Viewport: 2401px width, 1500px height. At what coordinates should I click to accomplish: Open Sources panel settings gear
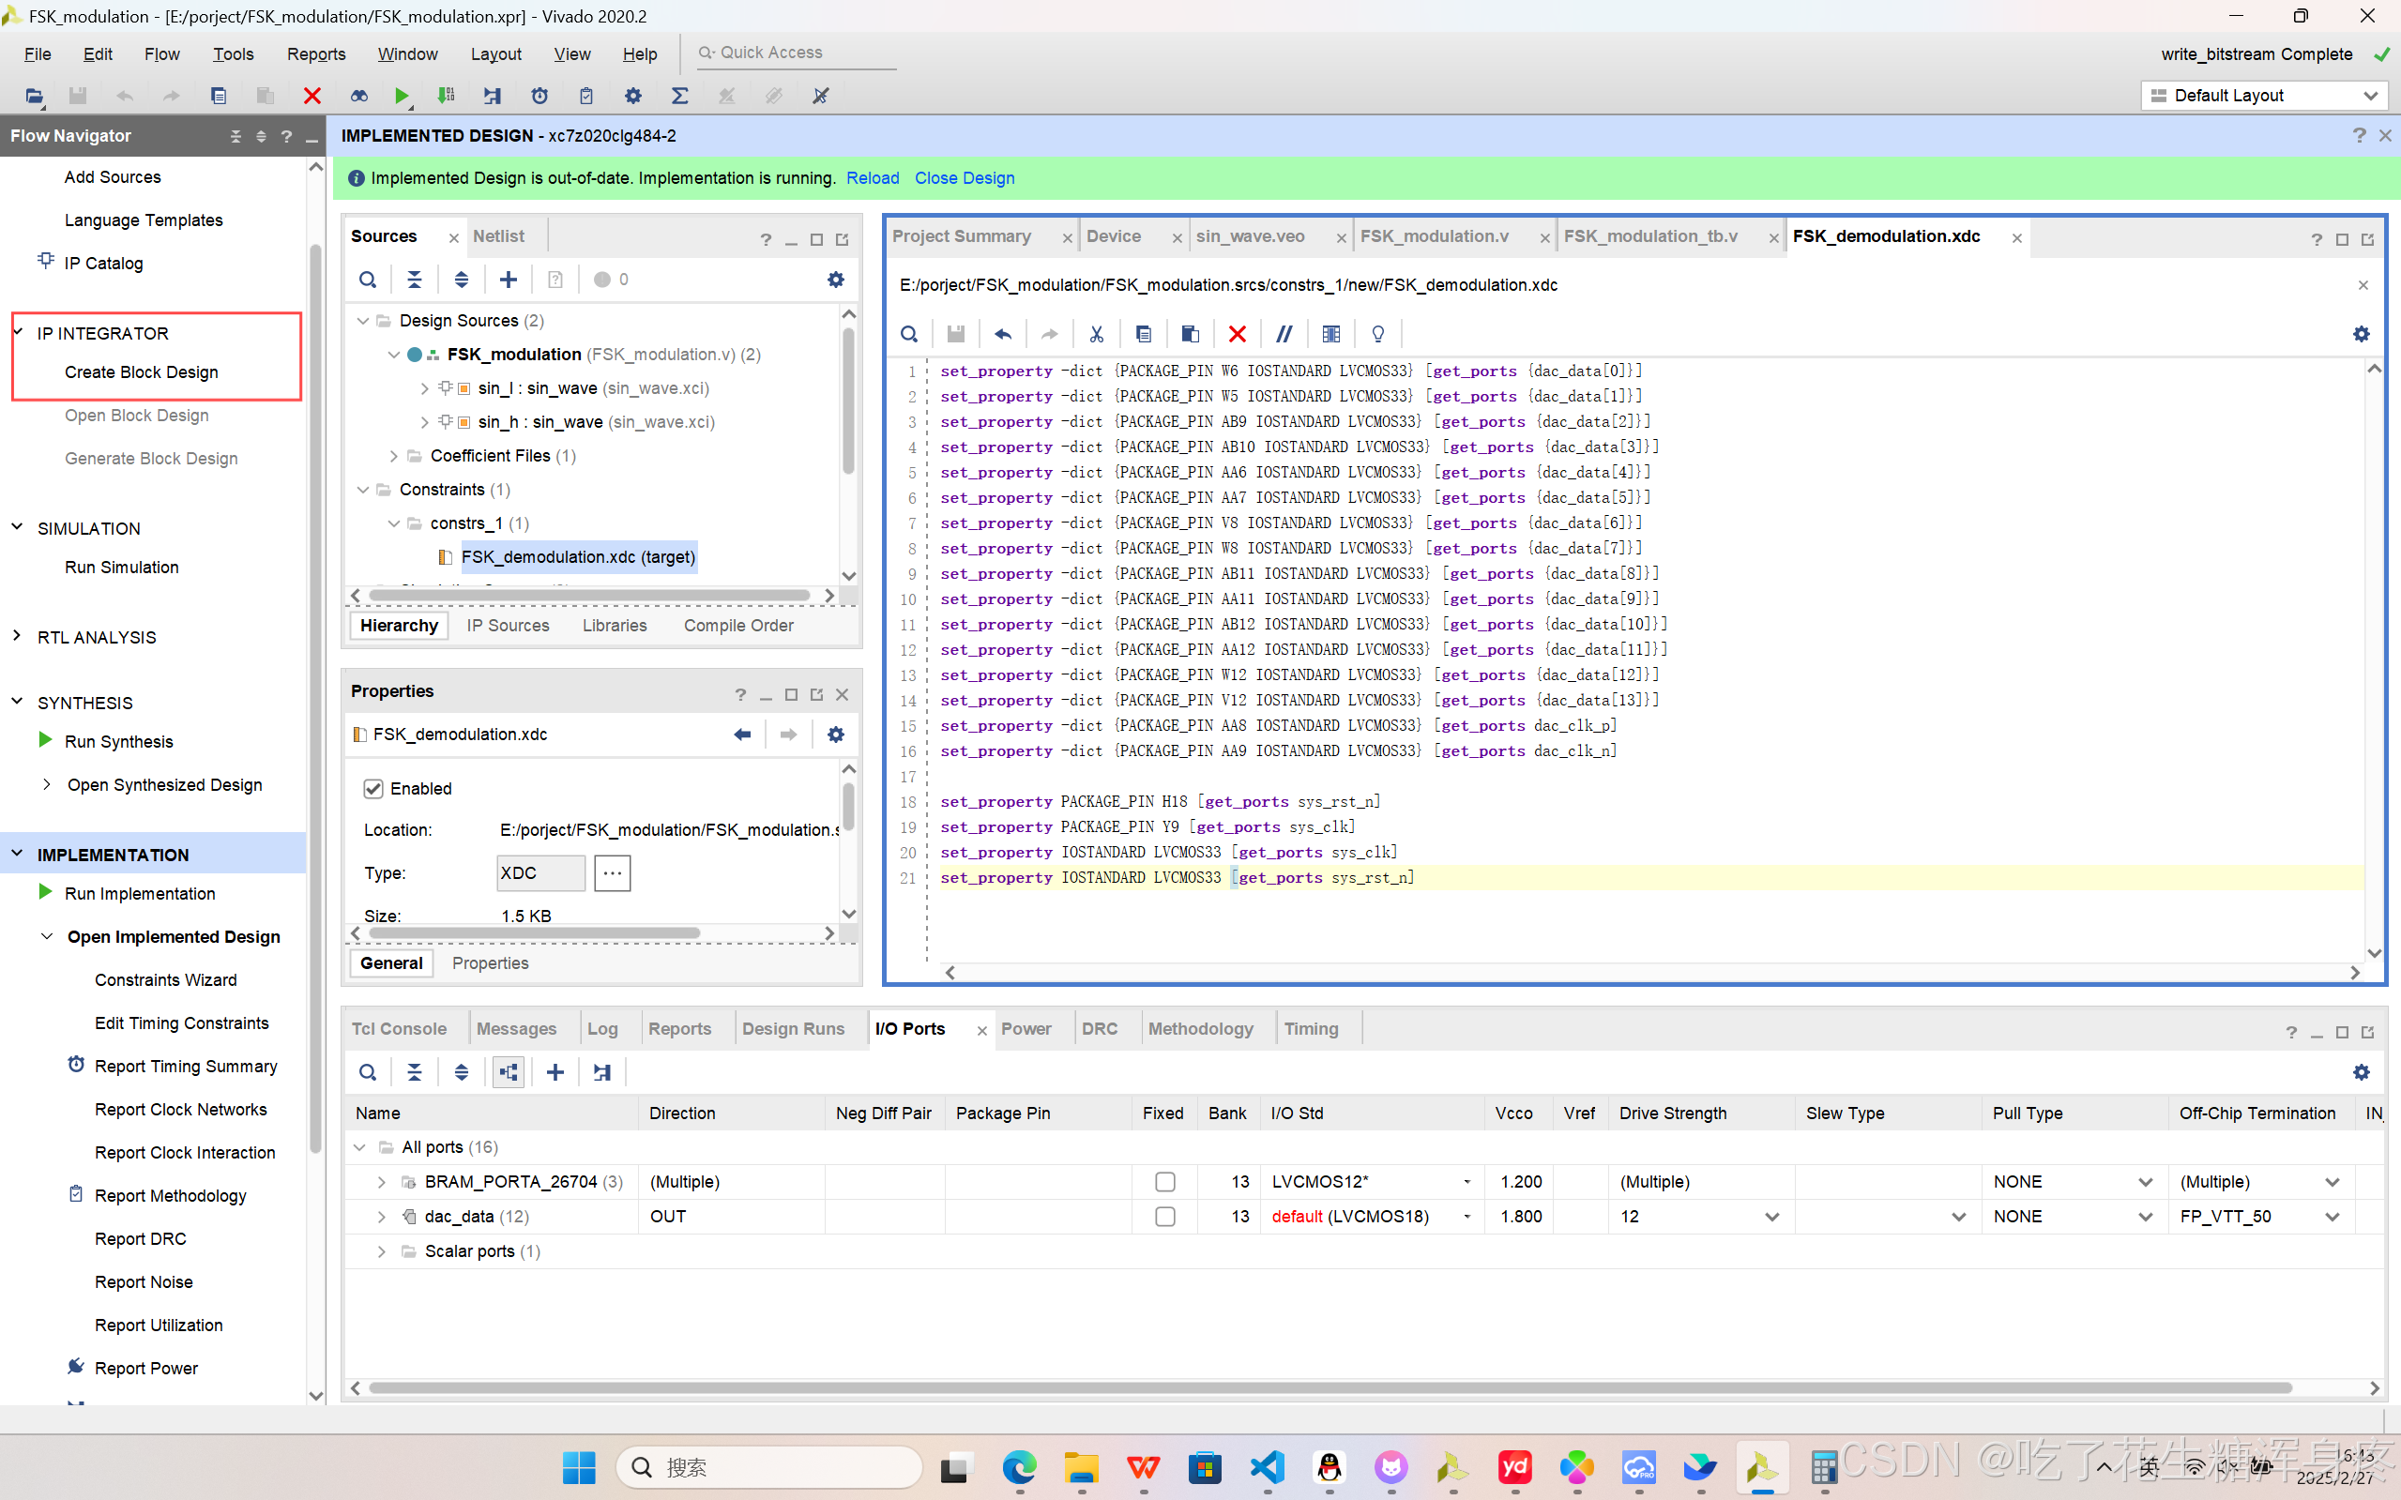(835, 280)
